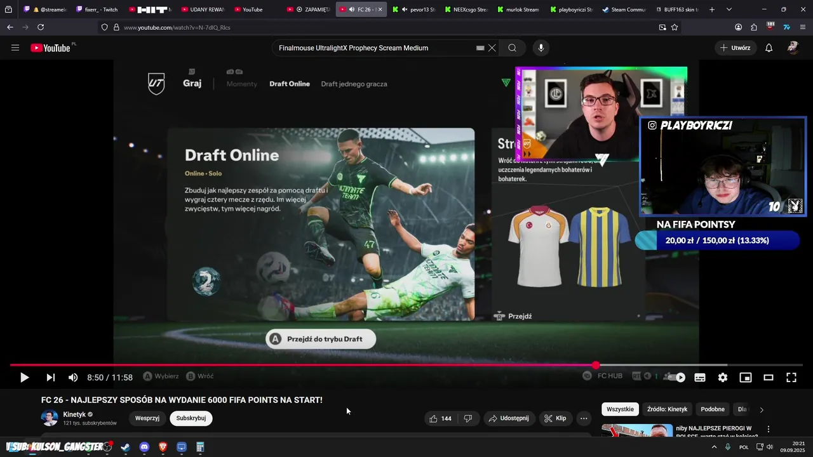
Task: Run search with the magnifier button
Action: coord(512,48)
